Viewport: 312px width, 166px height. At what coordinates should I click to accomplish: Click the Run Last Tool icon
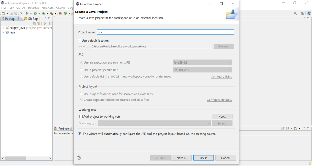coord(51,13)
